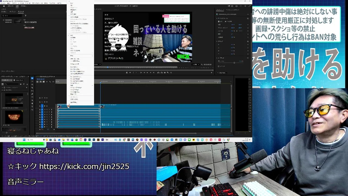
Task: Switch to the エッセンシャルサウンド tab
Action: pos(233,10)
